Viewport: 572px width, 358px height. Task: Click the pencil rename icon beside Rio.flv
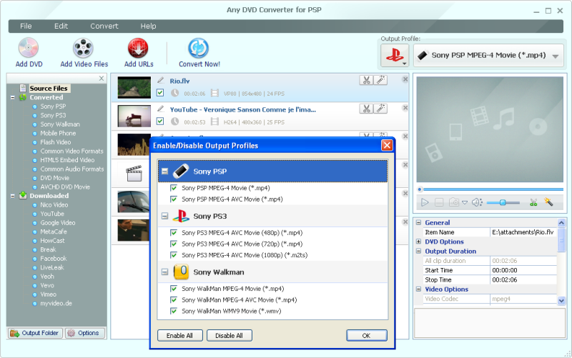pyautogui.click(x=160, y=80)
